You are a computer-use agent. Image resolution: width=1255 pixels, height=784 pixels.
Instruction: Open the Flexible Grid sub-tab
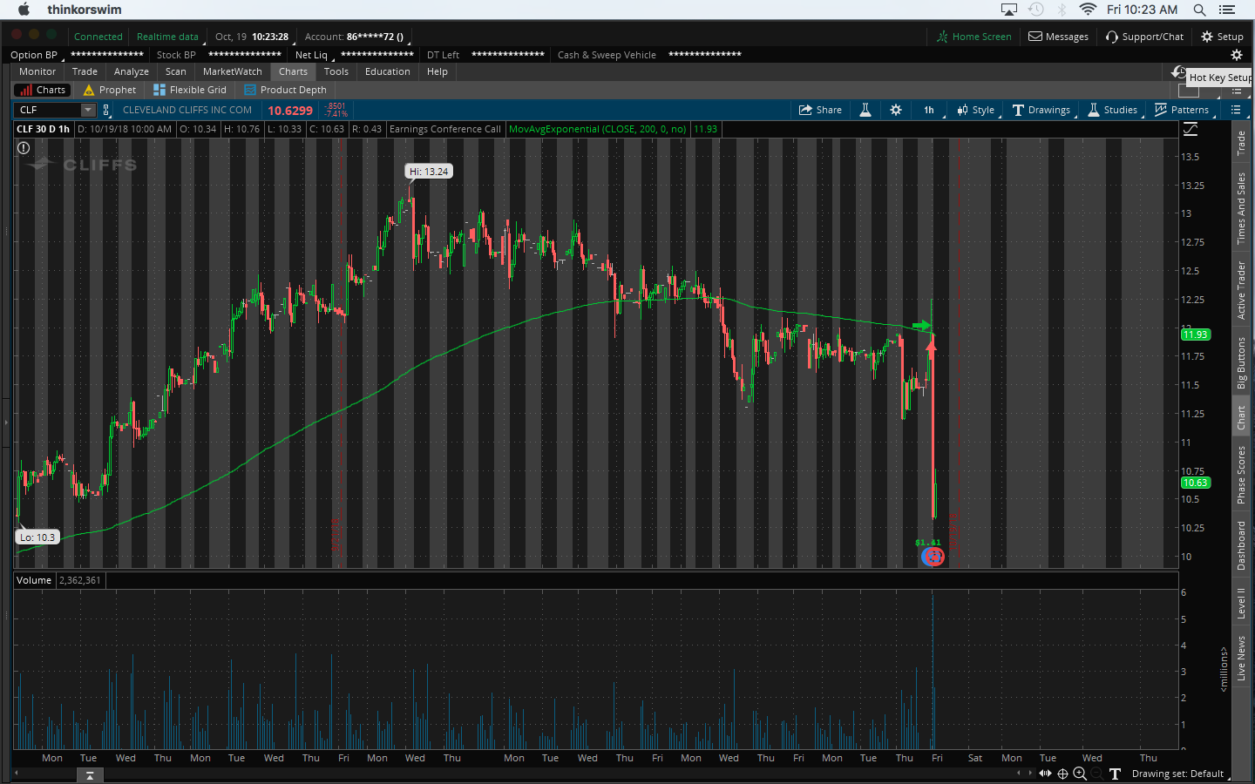(x=190, y=90)
